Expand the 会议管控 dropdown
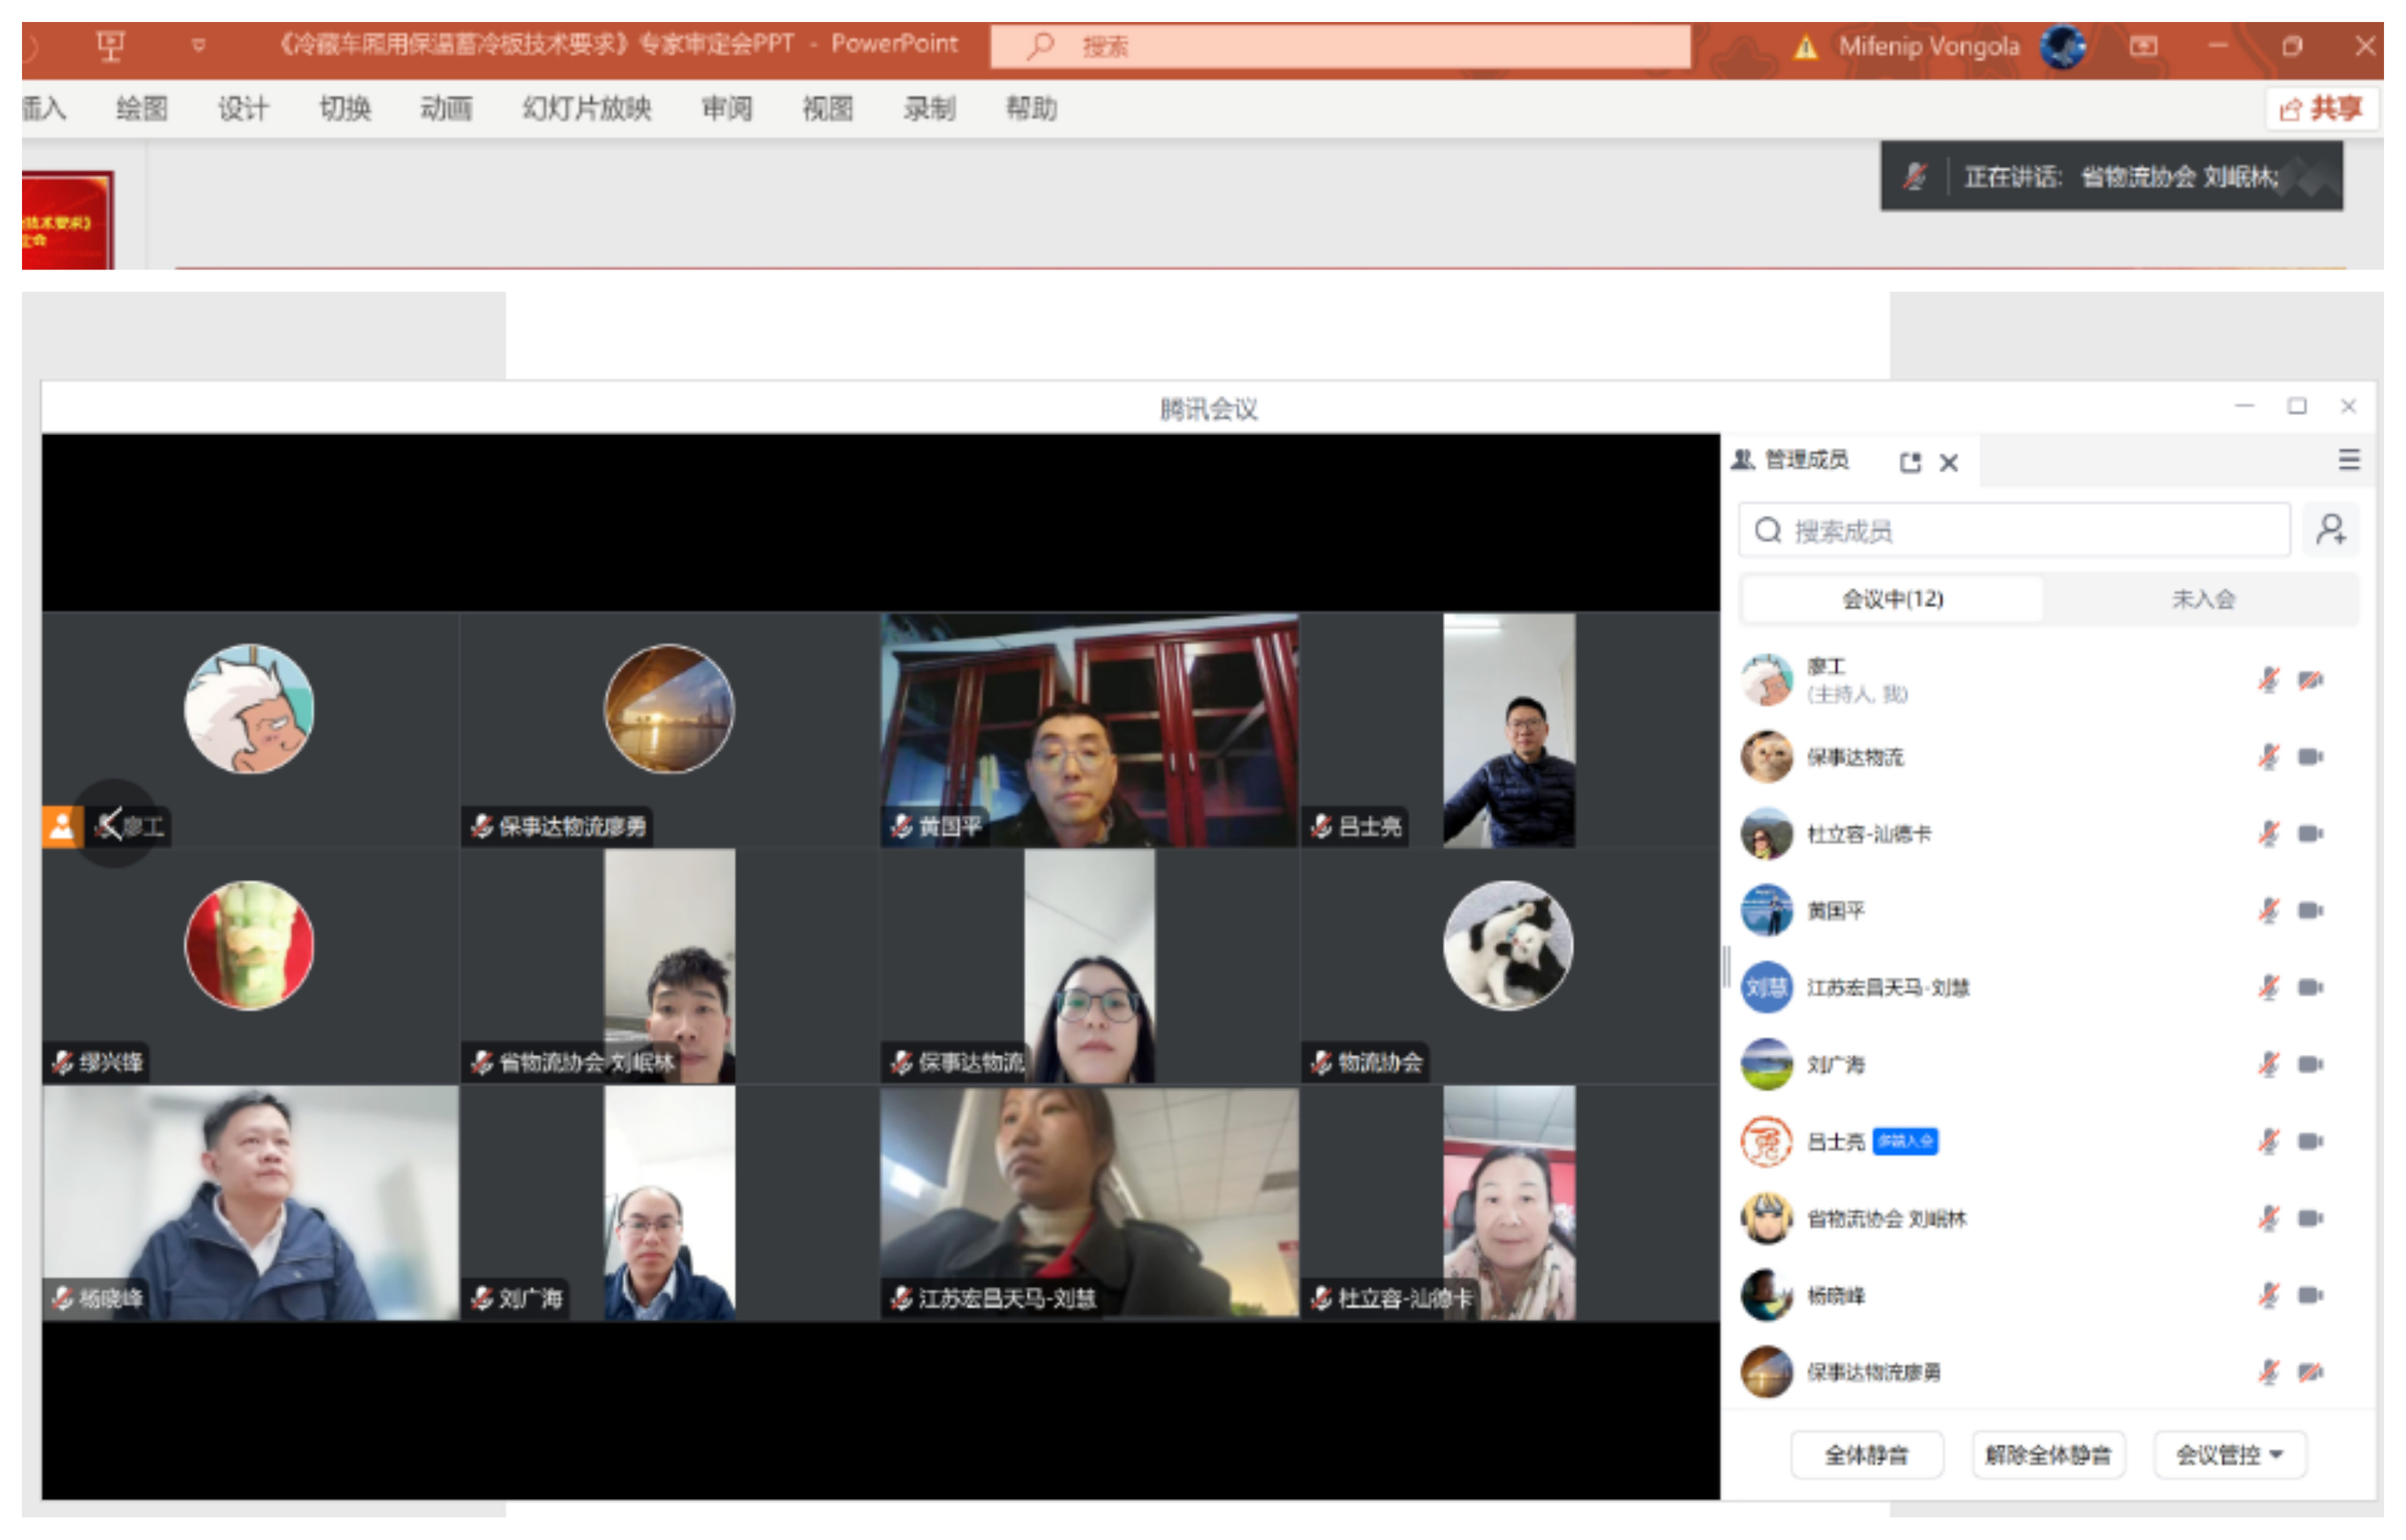The width and height of the screenshot is (2406, 1540). (x=2230, y=1456)
